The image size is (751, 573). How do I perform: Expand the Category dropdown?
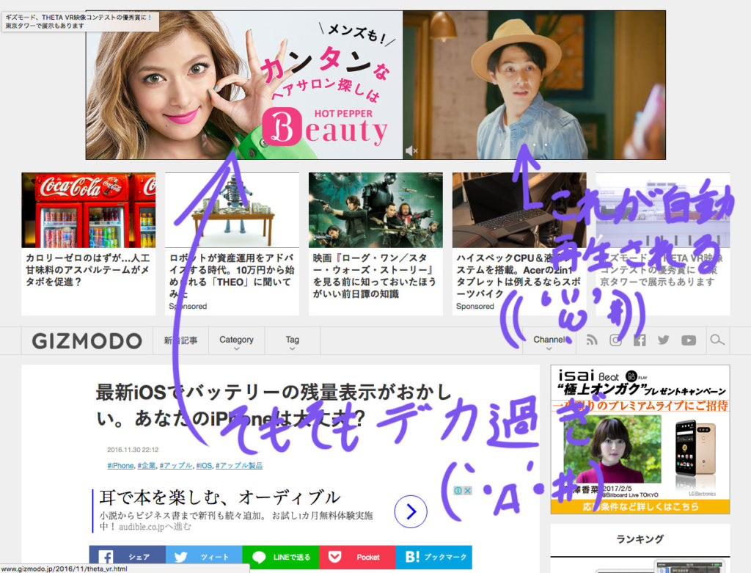(236, 341)
